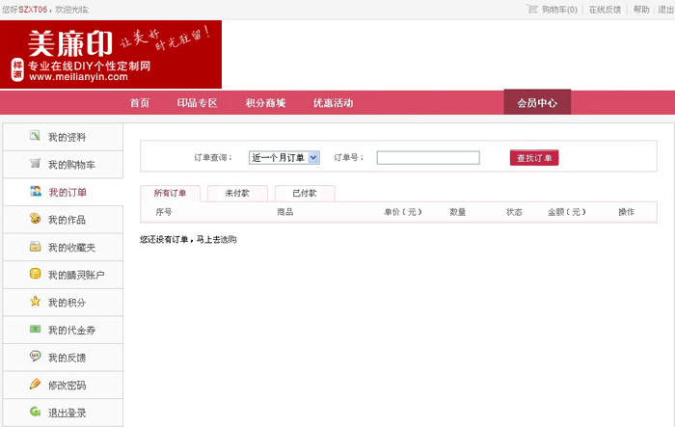The image size is (675, 427).
Task: Focus the 订单号 input field
Action: tap(428, 157)
